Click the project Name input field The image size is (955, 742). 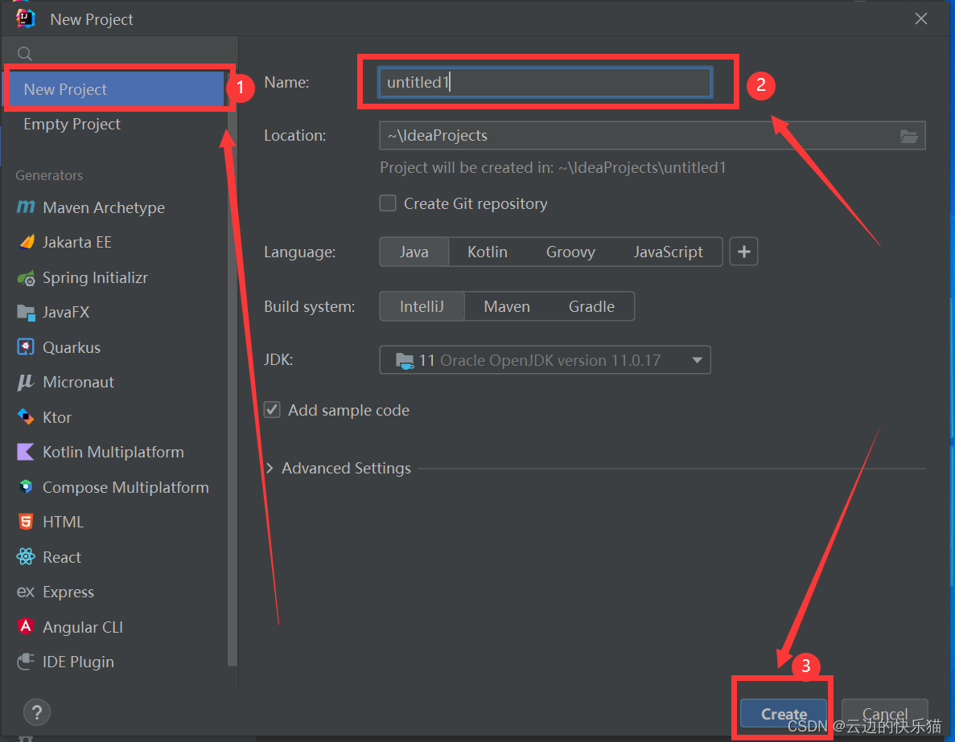click(x=545, y=82)
